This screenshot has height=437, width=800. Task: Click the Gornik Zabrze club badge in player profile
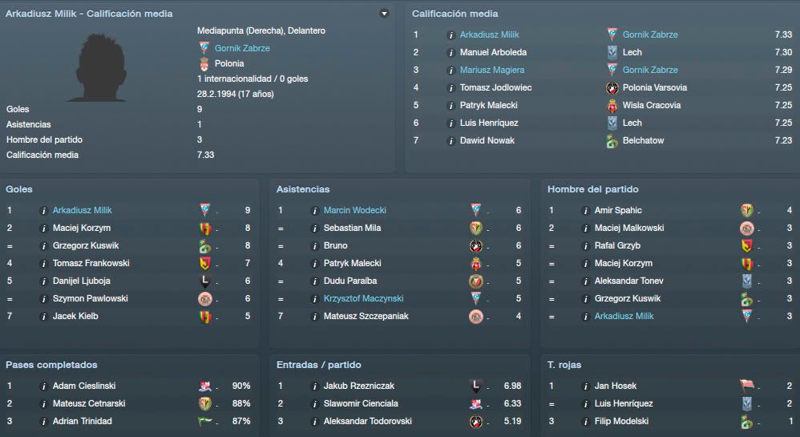(204, 48)
